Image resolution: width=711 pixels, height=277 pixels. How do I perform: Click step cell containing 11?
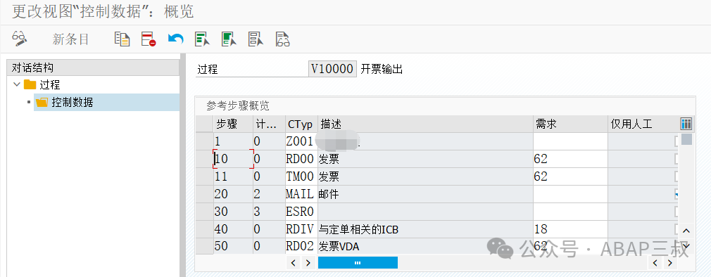pos(233,176)
